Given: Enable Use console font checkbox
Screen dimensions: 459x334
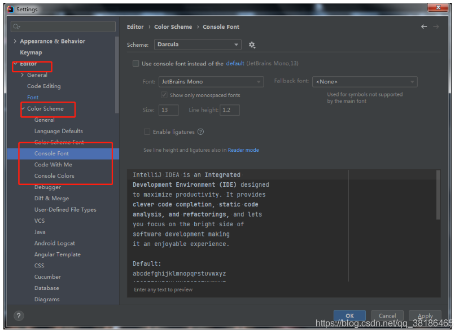Looking at the screenshot, I should click(136, 63).
